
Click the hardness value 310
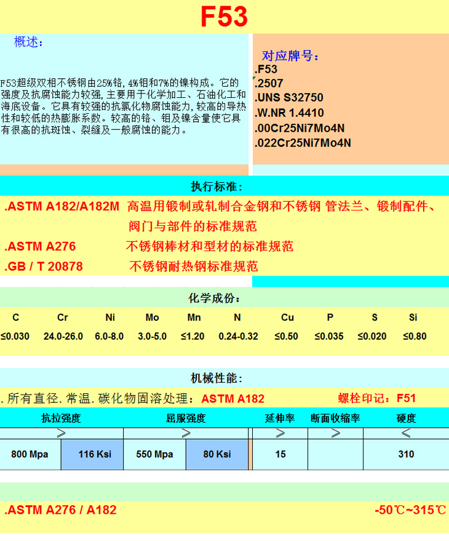pyautogui.click(x=406, y=454)
